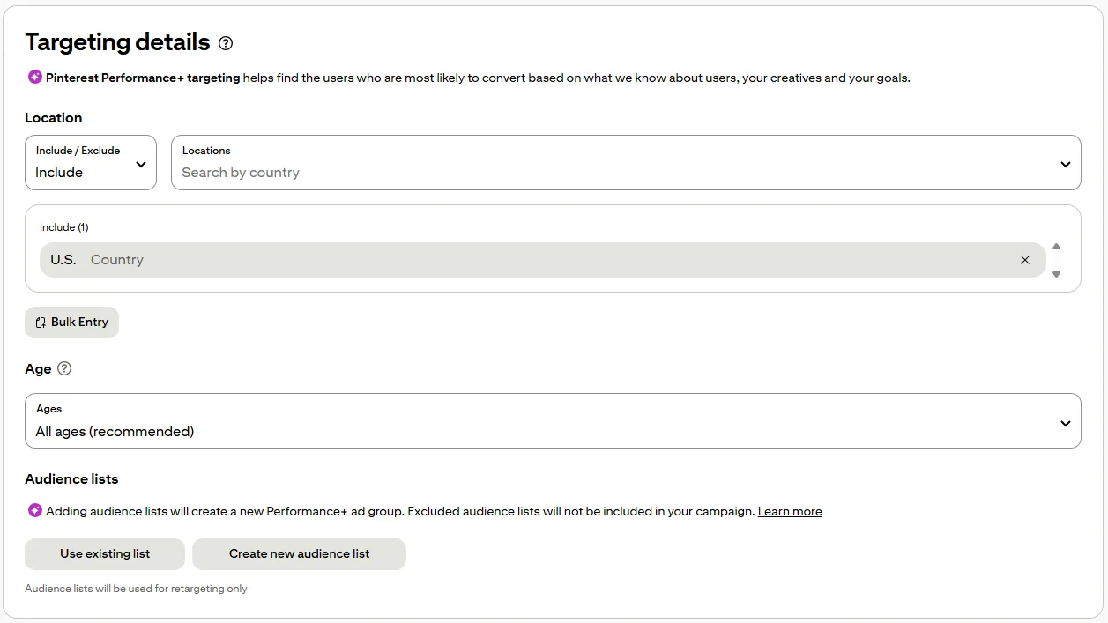Click the sparkle icon in the Audience lists note

[35, 510]
